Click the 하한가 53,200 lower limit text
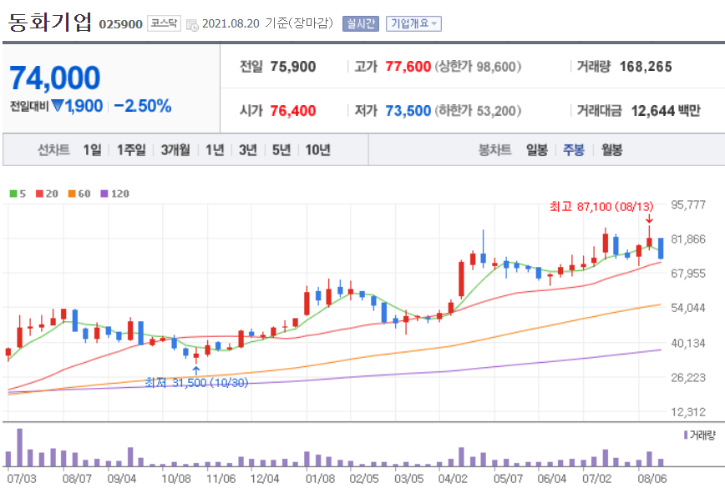The width and height of the screenshot is (725, 493). pos(478,111)
